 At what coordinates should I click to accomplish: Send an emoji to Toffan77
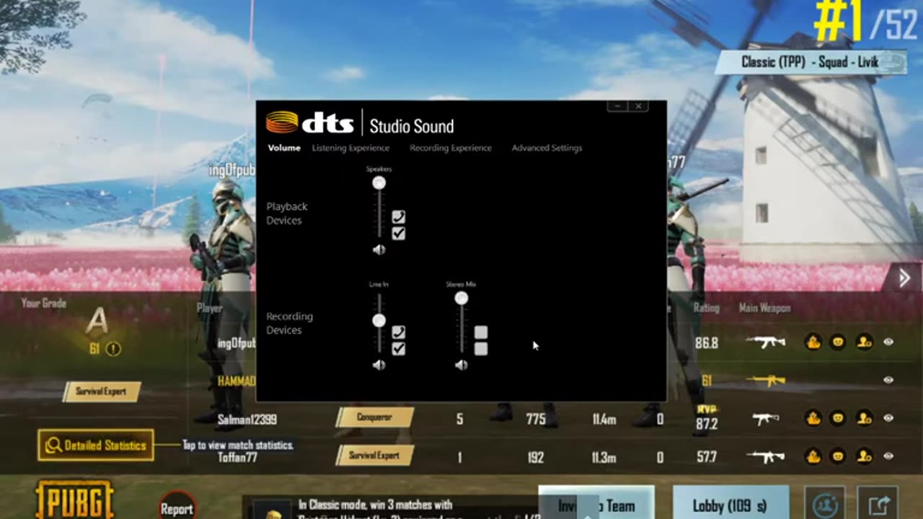(x=838, y=456)
